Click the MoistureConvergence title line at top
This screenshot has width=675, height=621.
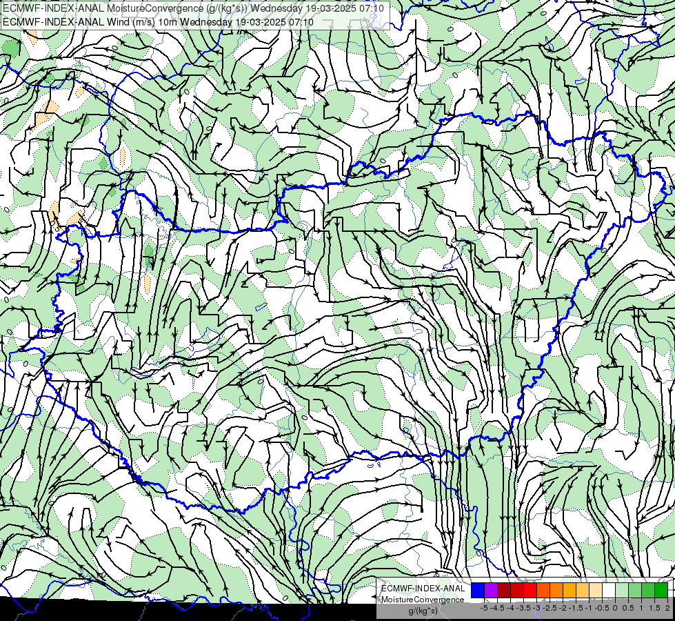[x=193, y=8]
